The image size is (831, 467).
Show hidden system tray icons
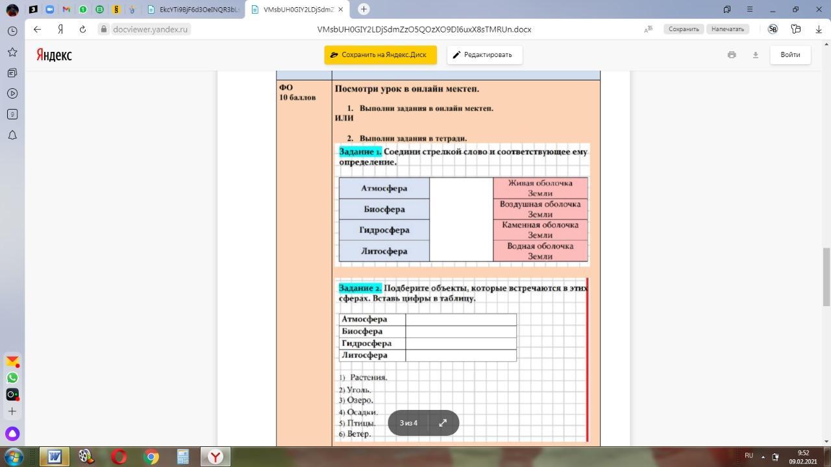[763, 457]
